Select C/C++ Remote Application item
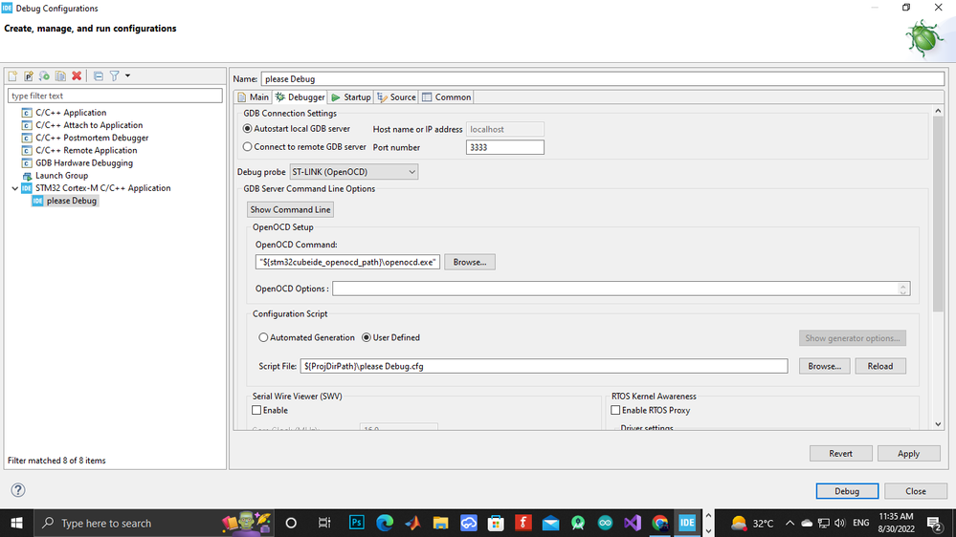Screen dimensions: 956x537 coord(86,150)
